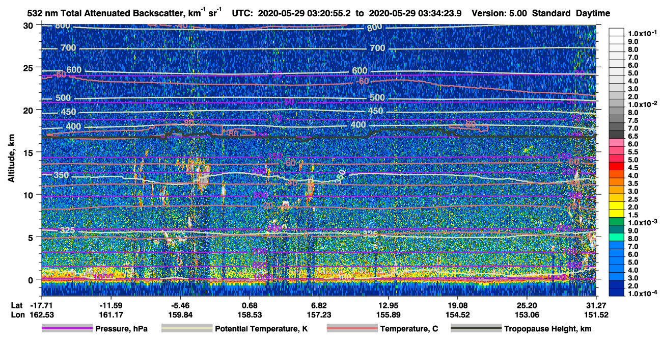The height and width of the screenshot is (340, 662).
Task: Click latitude value 25.20
Action: click(527, 305)
